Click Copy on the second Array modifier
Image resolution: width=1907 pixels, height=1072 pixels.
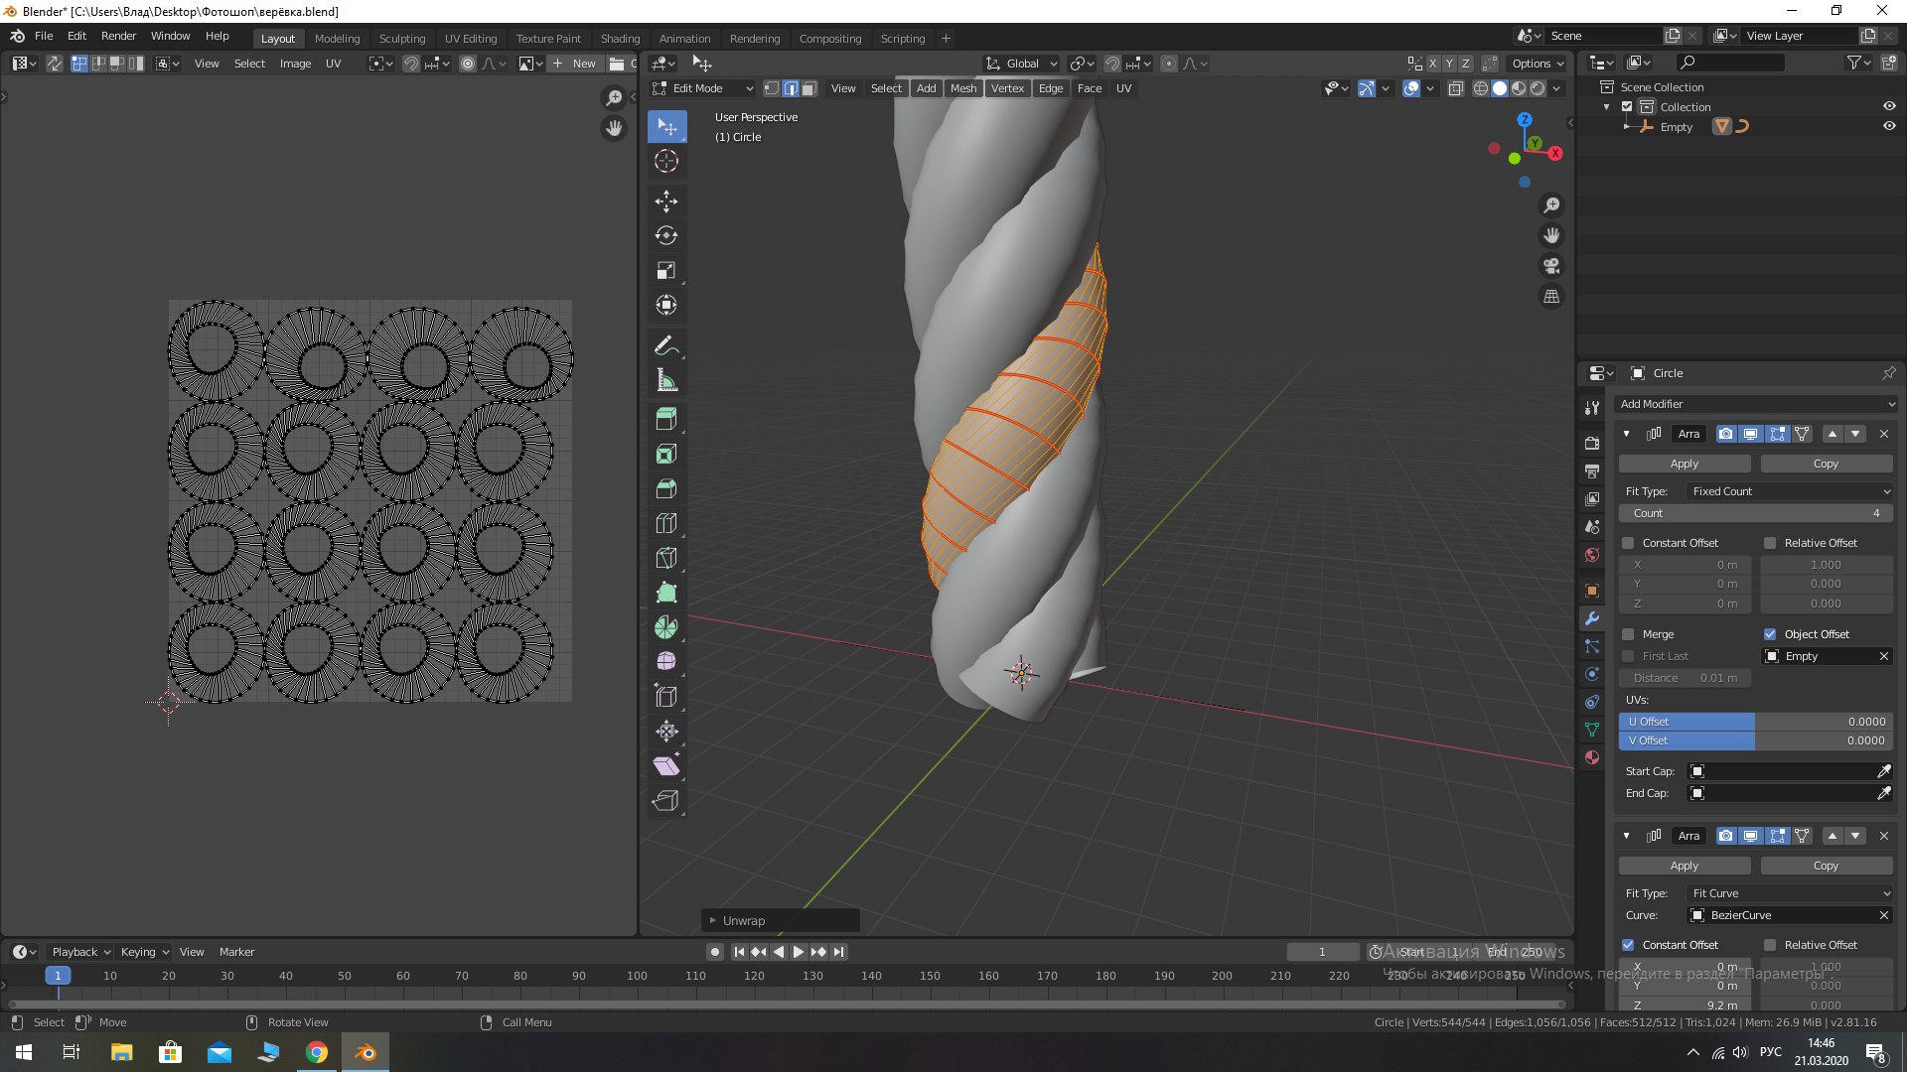pos(1825,866)
